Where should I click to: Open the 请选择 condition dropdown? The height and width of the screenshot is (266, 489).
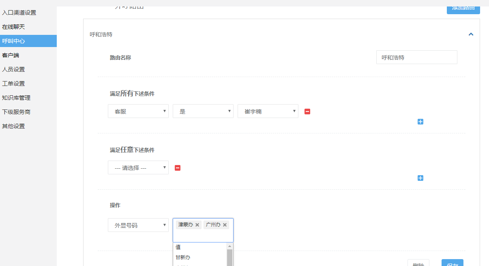[138, 167]
